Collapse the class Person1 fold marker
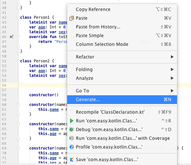The image size is (191, 165). tap(18, 17)
